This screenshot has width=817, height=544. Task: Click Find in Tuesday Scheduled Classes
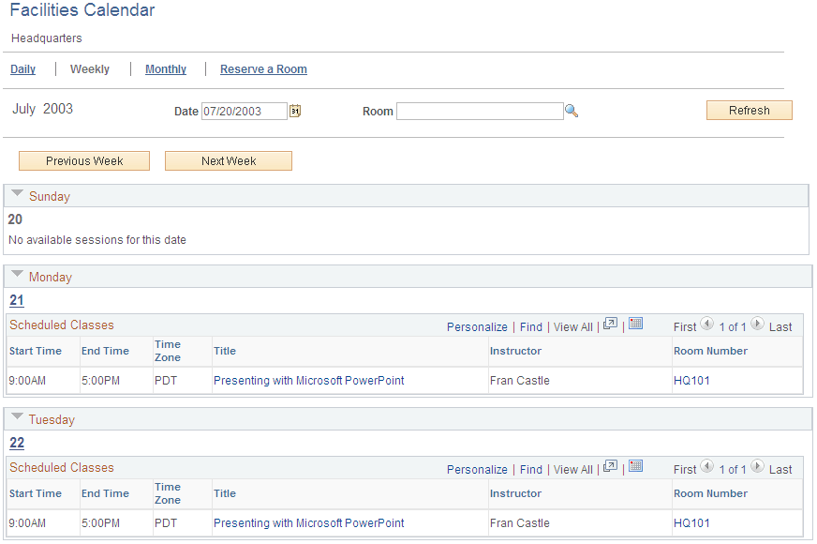tap(531, 469)
